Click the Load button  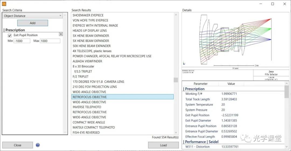(163, 145)
